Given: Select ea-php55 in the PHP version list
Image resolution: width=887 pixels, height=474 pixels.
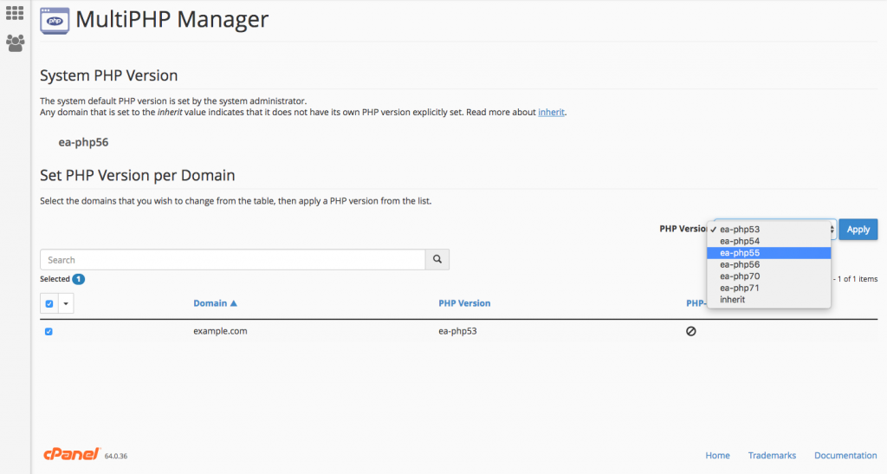Looking at the screenshot, I should (x=769, y=253).
